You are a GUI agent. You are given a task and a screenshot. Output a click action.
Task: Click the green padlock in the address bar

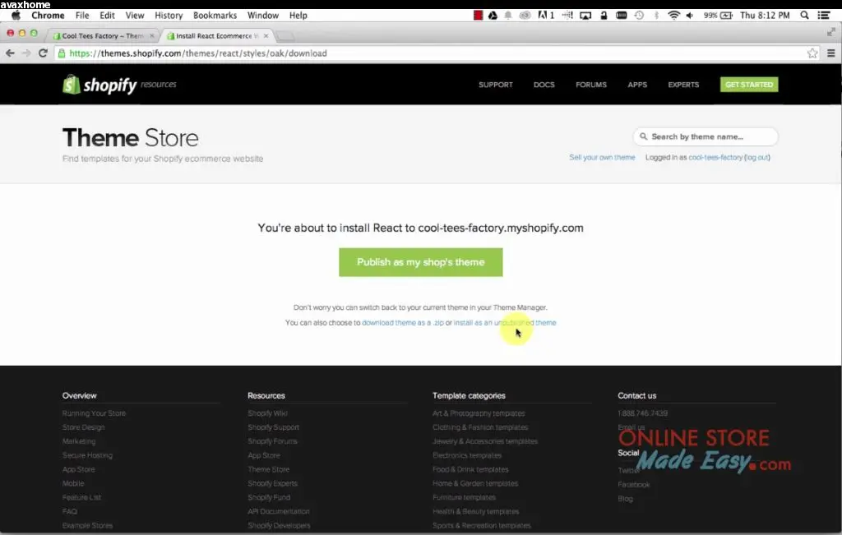[x=62, y=53]
